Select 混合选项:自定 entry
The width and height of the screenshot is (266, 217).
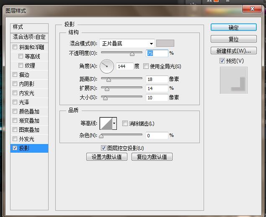point(29,37)
